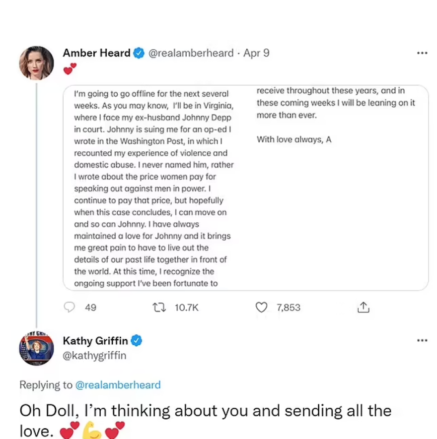Image resolution: width=437 pixels, height=439 pixels.
Task: Follow @realamberheard link in Replying to line
Action: (x=118, y=385)
